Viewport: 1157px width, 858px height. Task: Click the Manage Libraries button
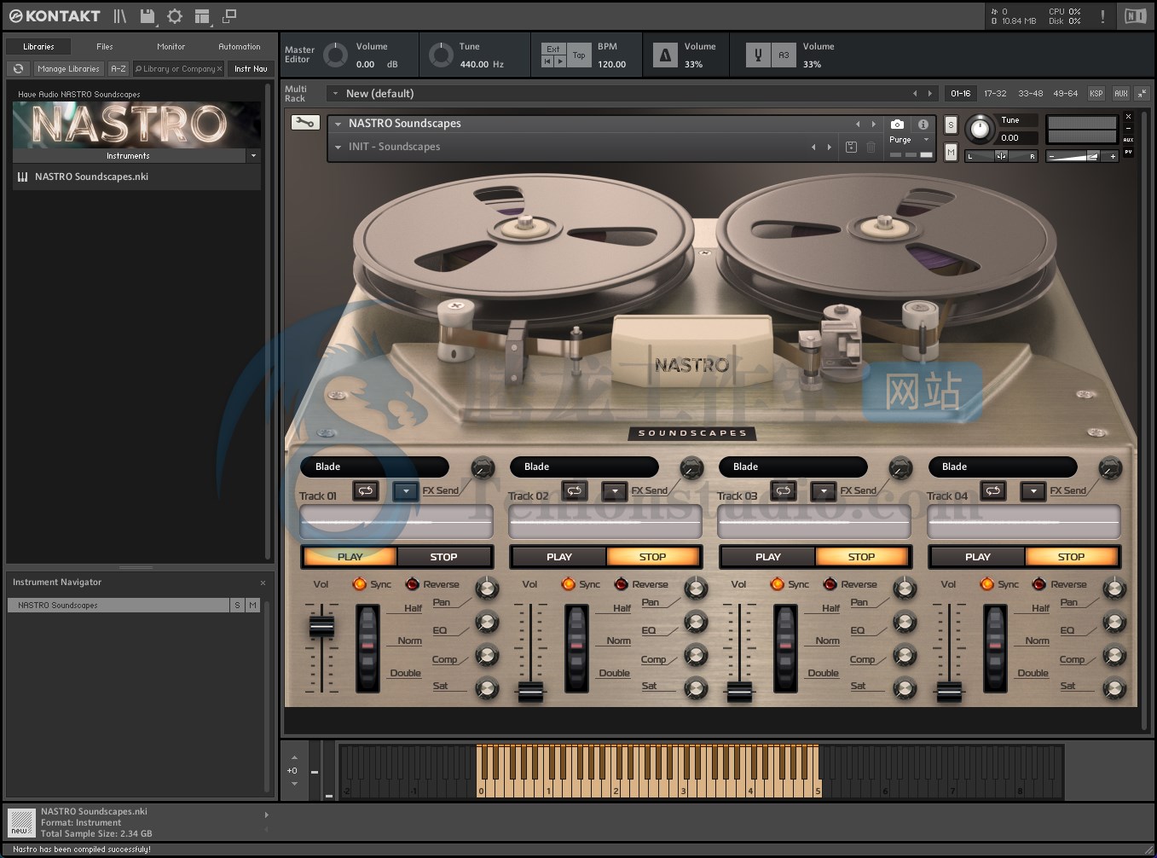[68, 69]
